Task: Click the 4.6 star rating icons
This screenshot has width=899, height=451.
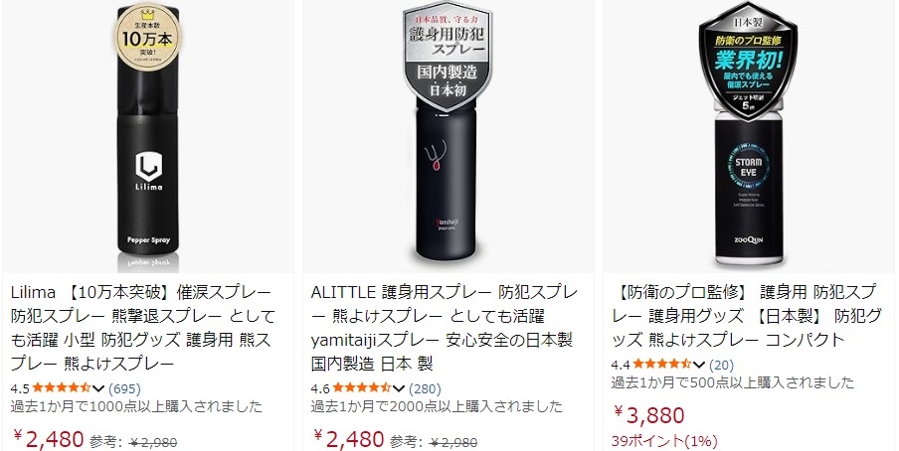Action: tap(361, 388)
